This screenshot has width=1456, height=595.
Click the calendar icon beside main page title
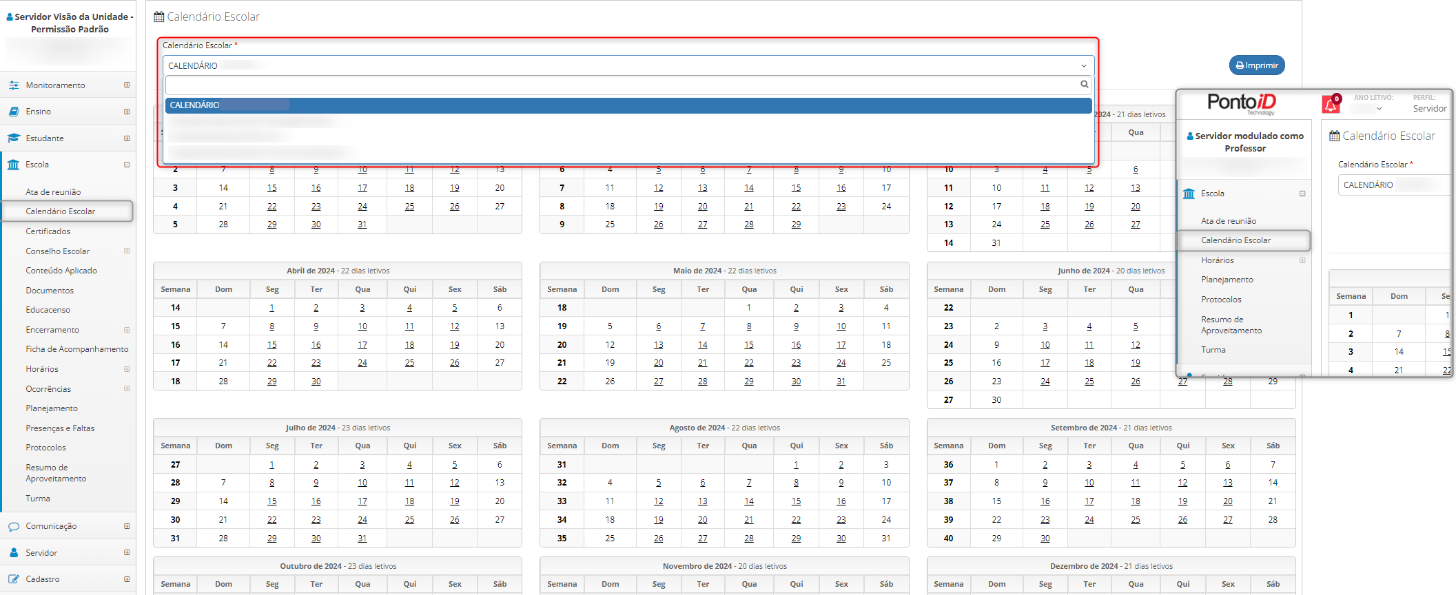pos(159,17)
